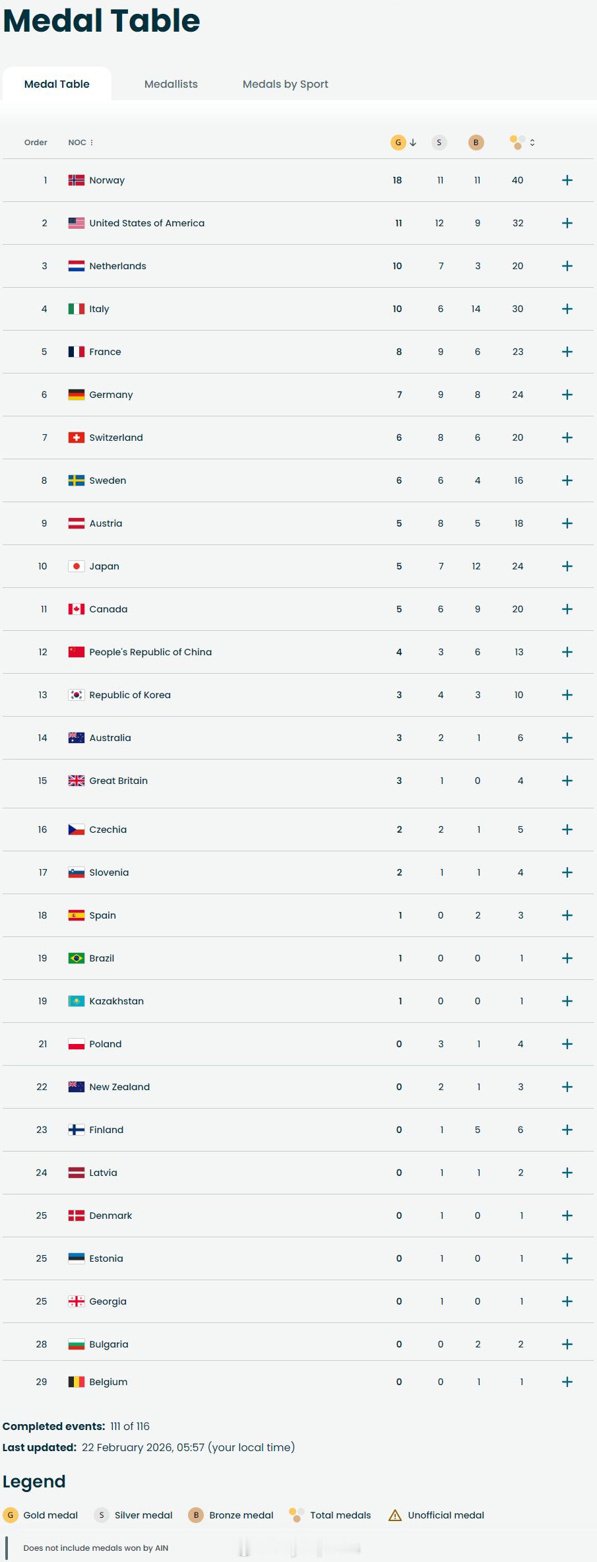Click Brazil's flag icon

click(x=77, y=958)
